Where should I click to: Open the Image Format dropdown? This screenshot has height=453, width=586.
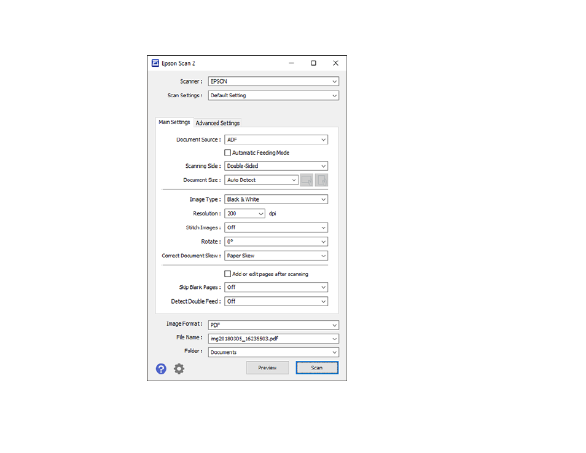coord(273,325)
